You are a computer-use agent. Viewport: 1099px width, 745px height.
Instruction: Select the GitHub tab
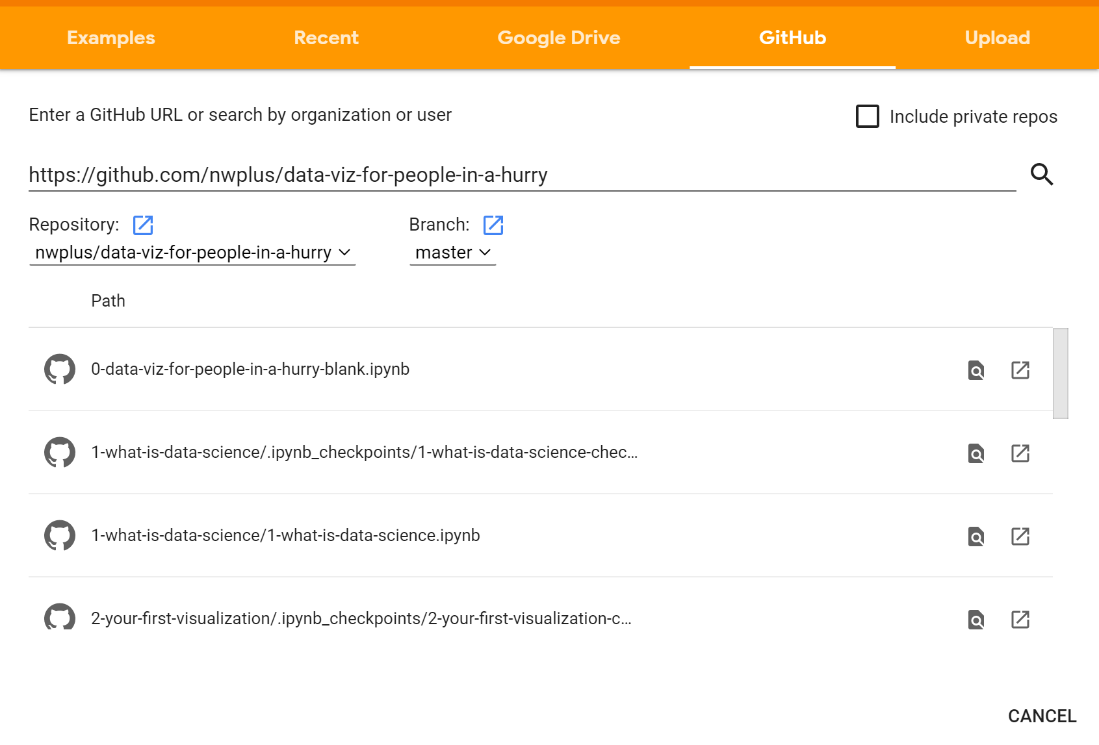[x=792, y=38]
